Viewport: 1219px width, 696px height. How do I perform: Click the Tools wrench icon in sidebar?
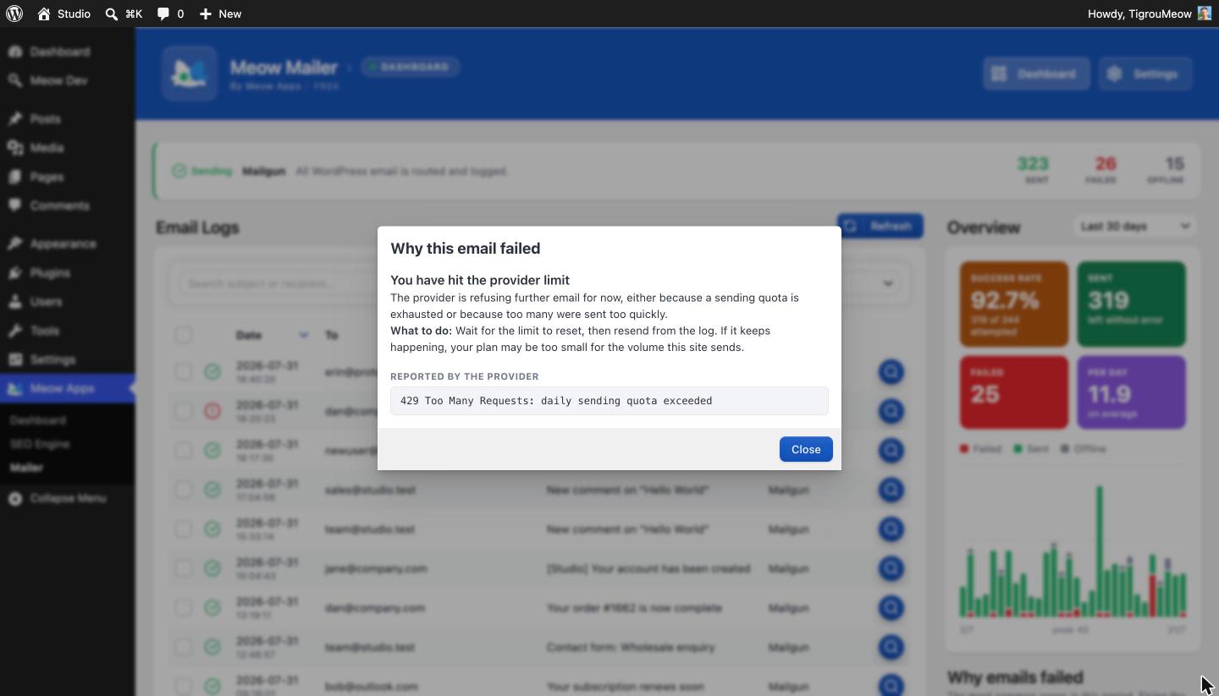tap(15, 331)
